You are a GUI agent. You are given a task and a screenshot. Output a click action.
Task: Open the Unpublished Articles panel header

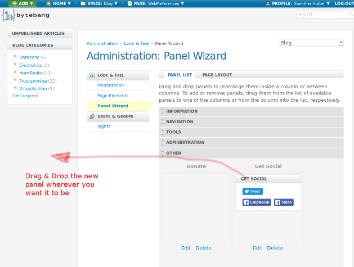tap(39, 33)
